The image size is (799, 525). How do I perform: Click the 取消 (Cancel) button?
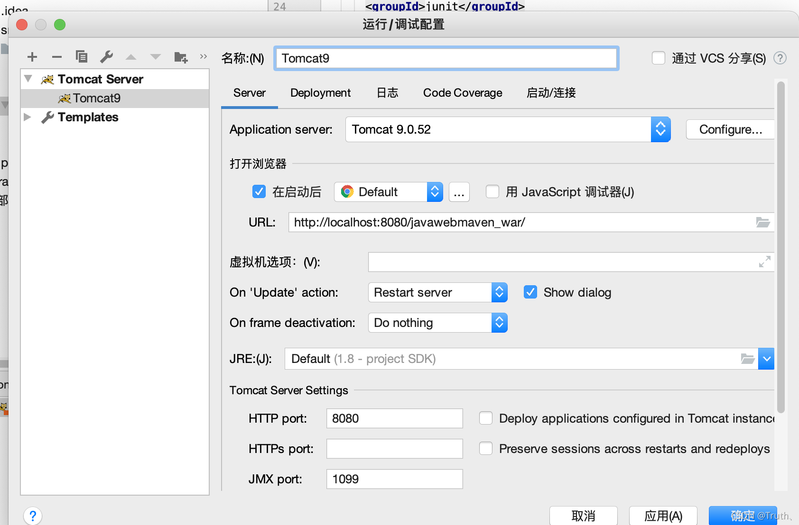click(584, 516)
